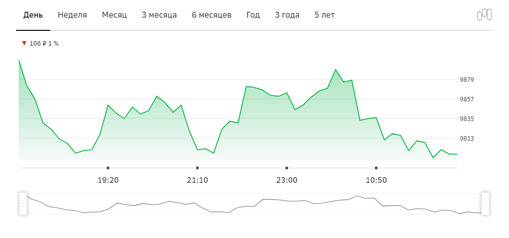Click the right range slider handle

[485, 204]
